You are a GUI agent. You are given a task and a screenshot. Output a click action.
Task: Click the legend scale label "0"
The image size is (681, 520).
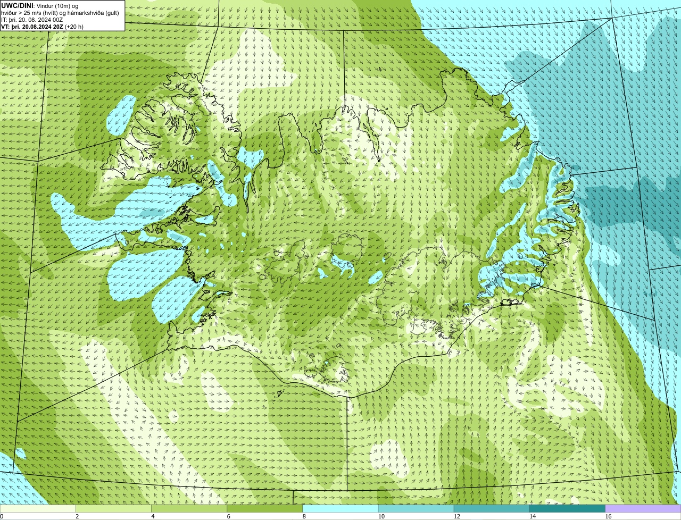tap(2, 516)
